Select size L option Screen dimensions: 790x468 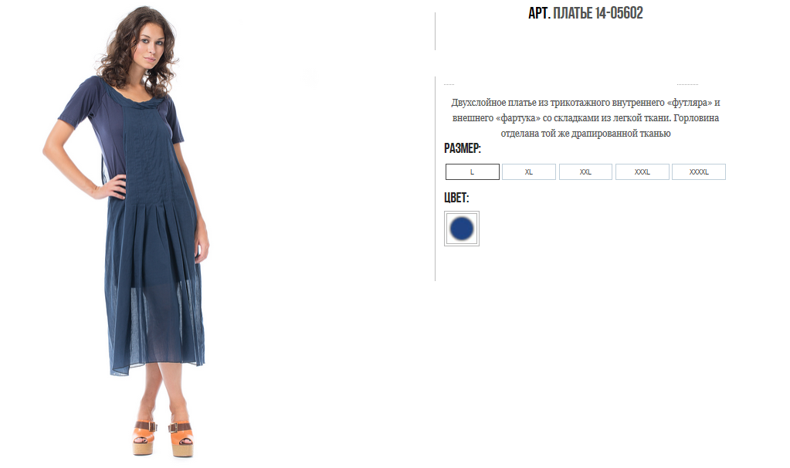tap(472, 171)
